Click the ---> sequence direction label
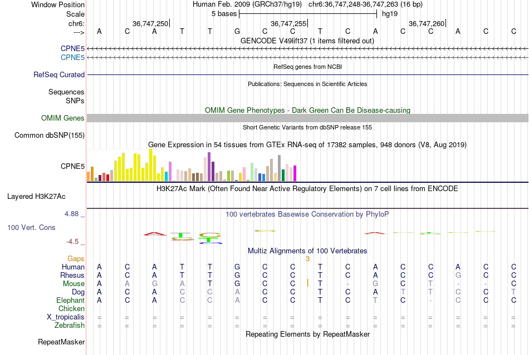Image resolution: width=529 pixels, height=355 pixels. (79, 32)
